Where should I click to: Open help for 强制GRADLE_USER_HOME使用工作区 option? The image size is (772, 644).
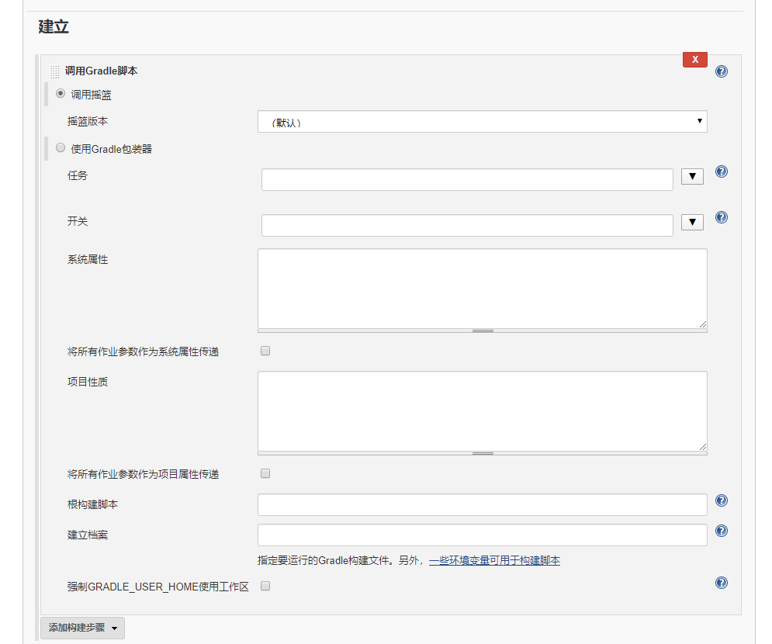point(722,583)
